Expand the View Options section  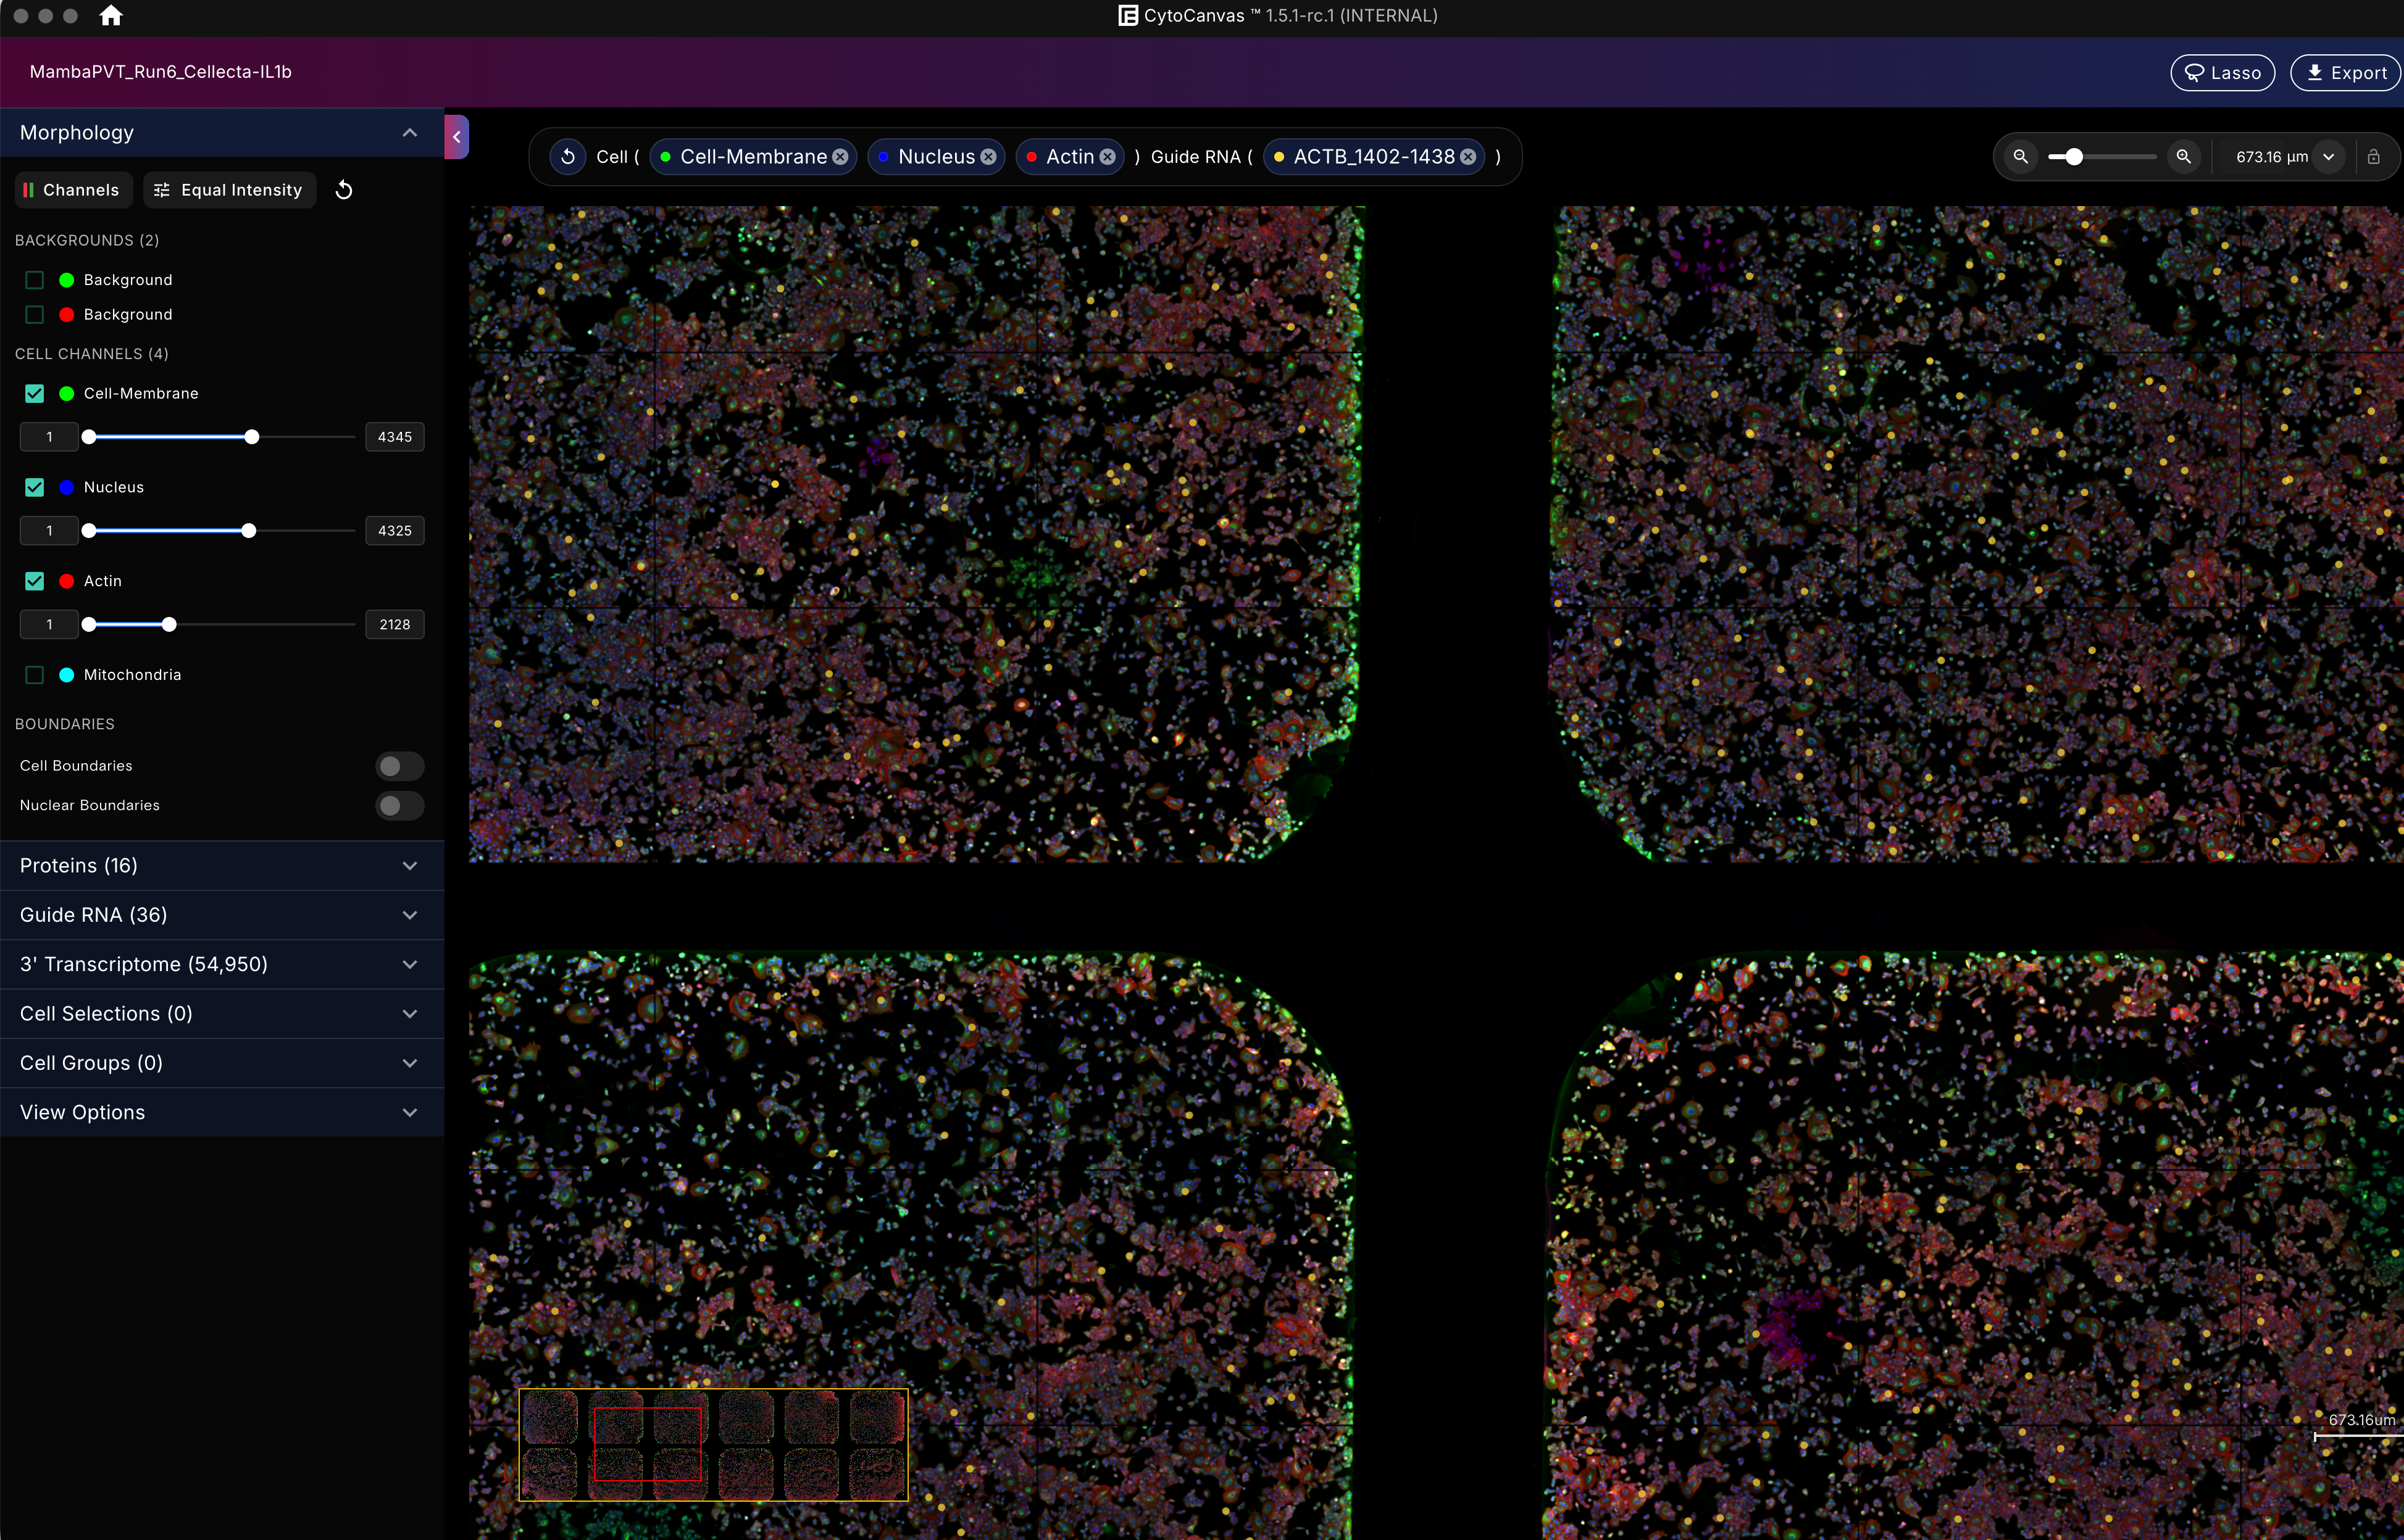222,1112
